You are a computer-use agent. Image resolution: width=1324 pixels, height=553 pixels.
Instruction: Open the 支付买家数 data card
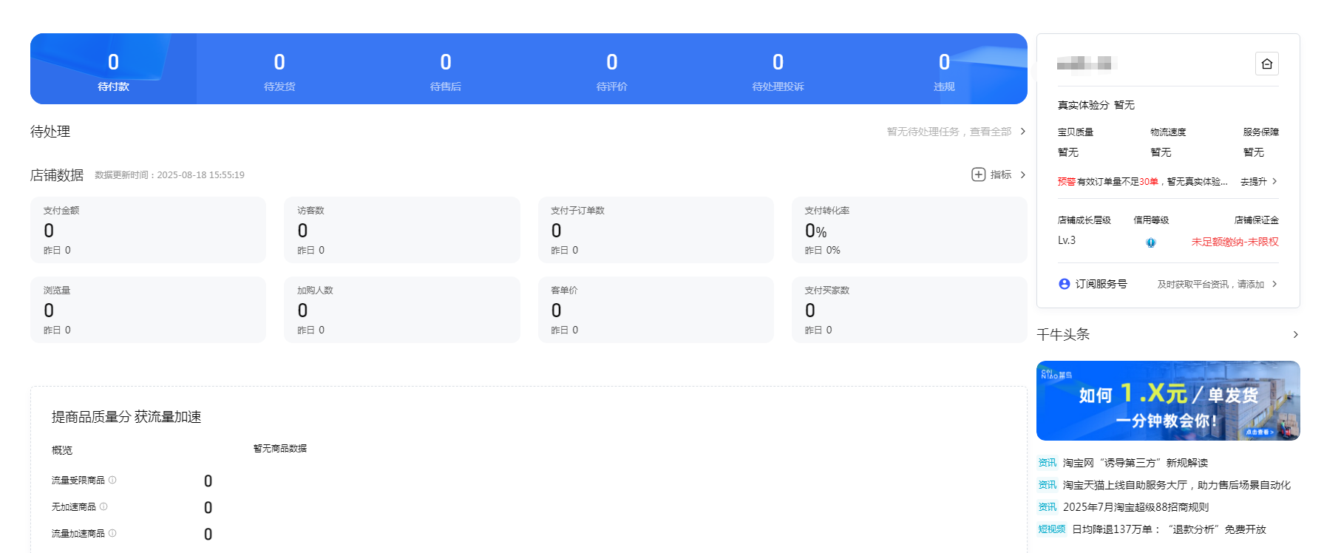click(x=909, y=310)
